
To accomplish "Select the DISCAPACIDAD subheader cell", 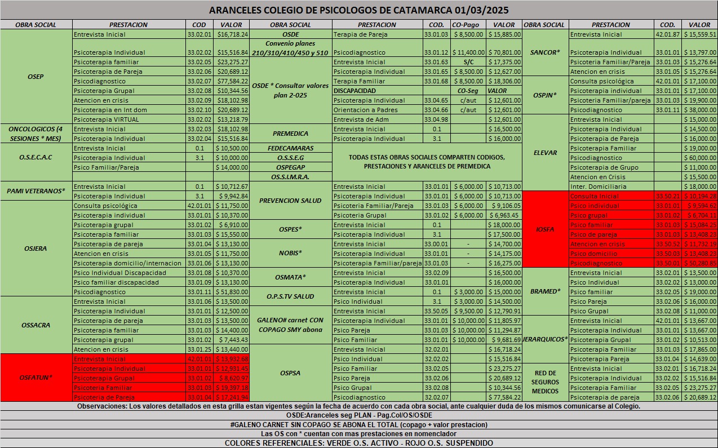I will click(x=378, y=91).
